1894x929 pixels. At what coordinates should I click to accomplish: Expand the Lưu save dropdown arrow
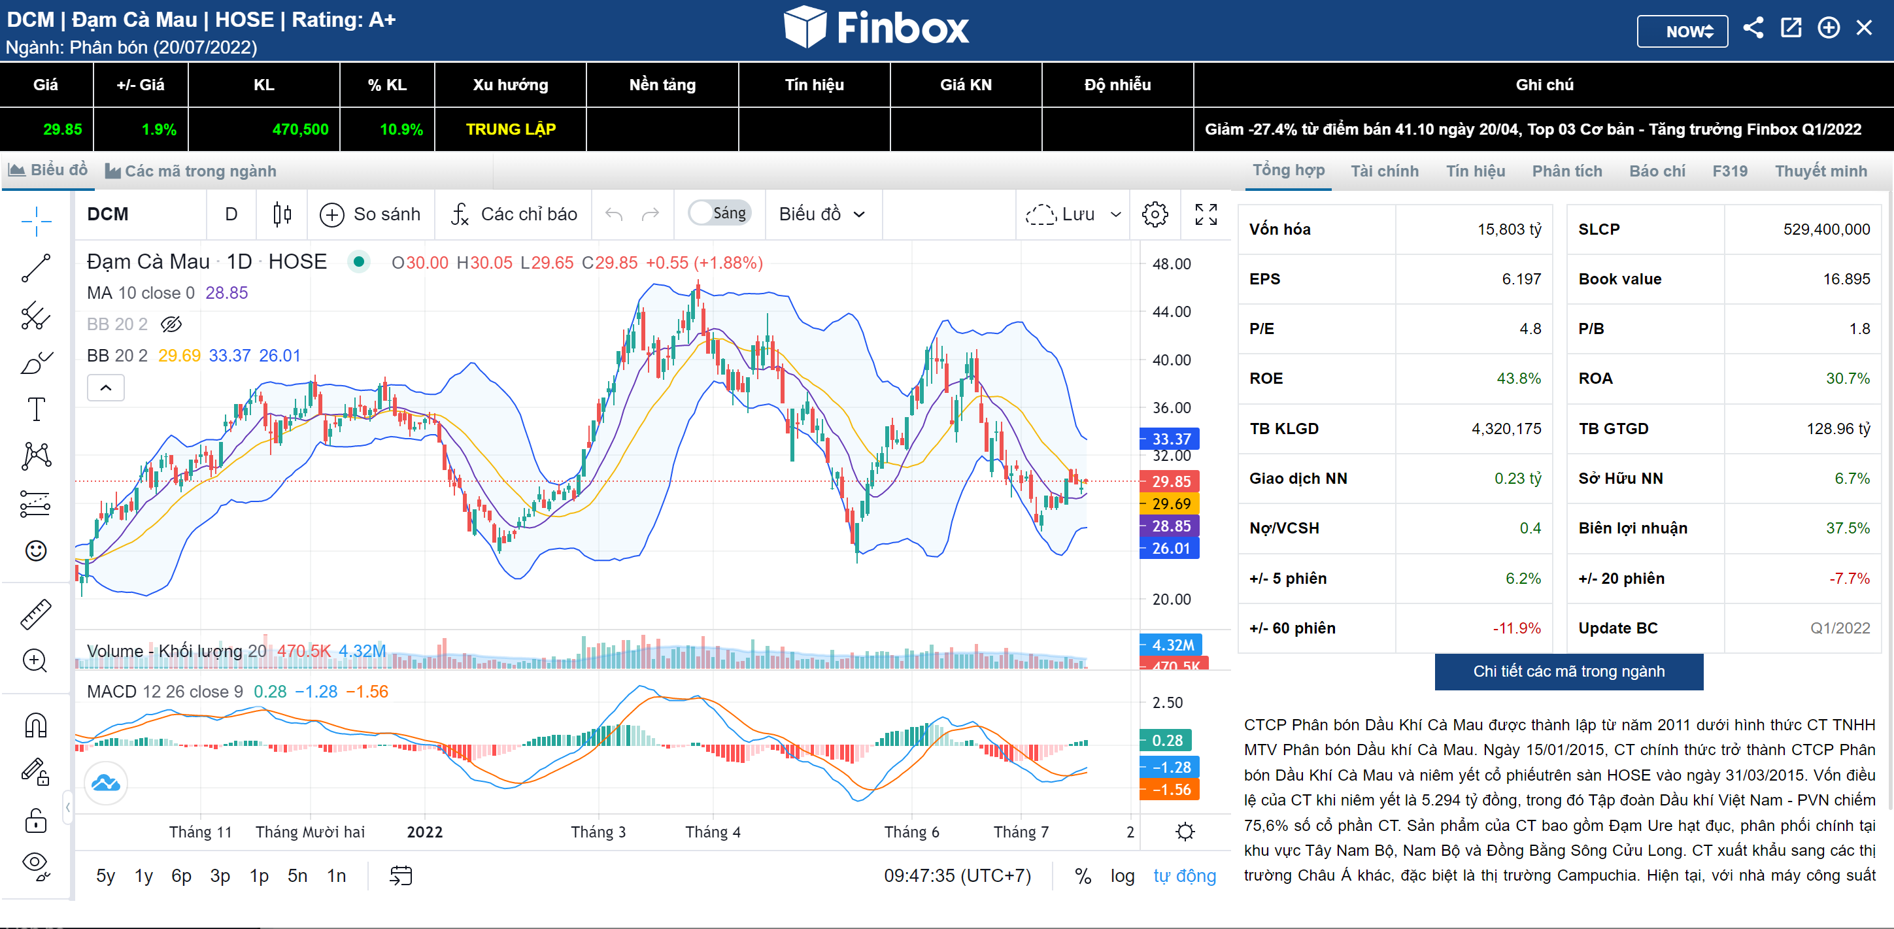click(x=1115, y=214)
